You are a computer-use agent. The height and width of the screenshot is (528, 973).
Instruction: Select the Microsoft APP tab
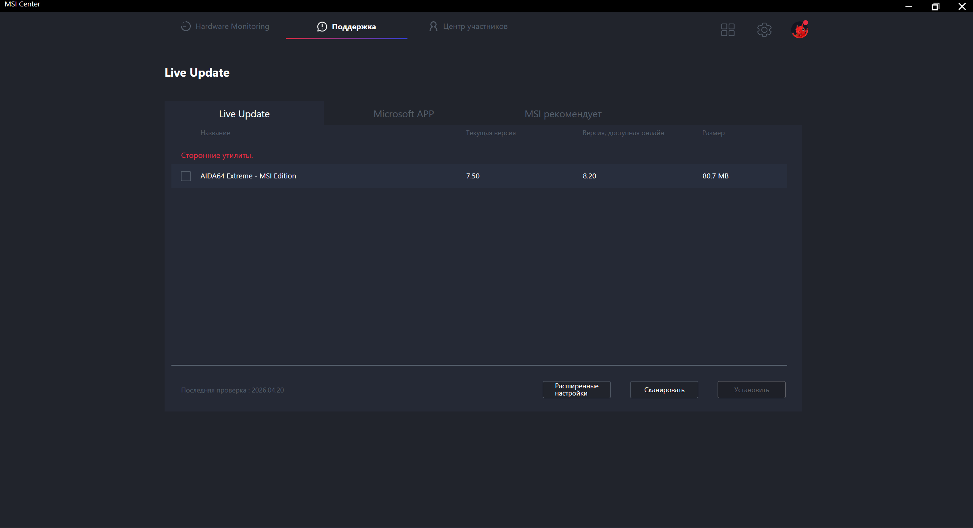point(403,114)
